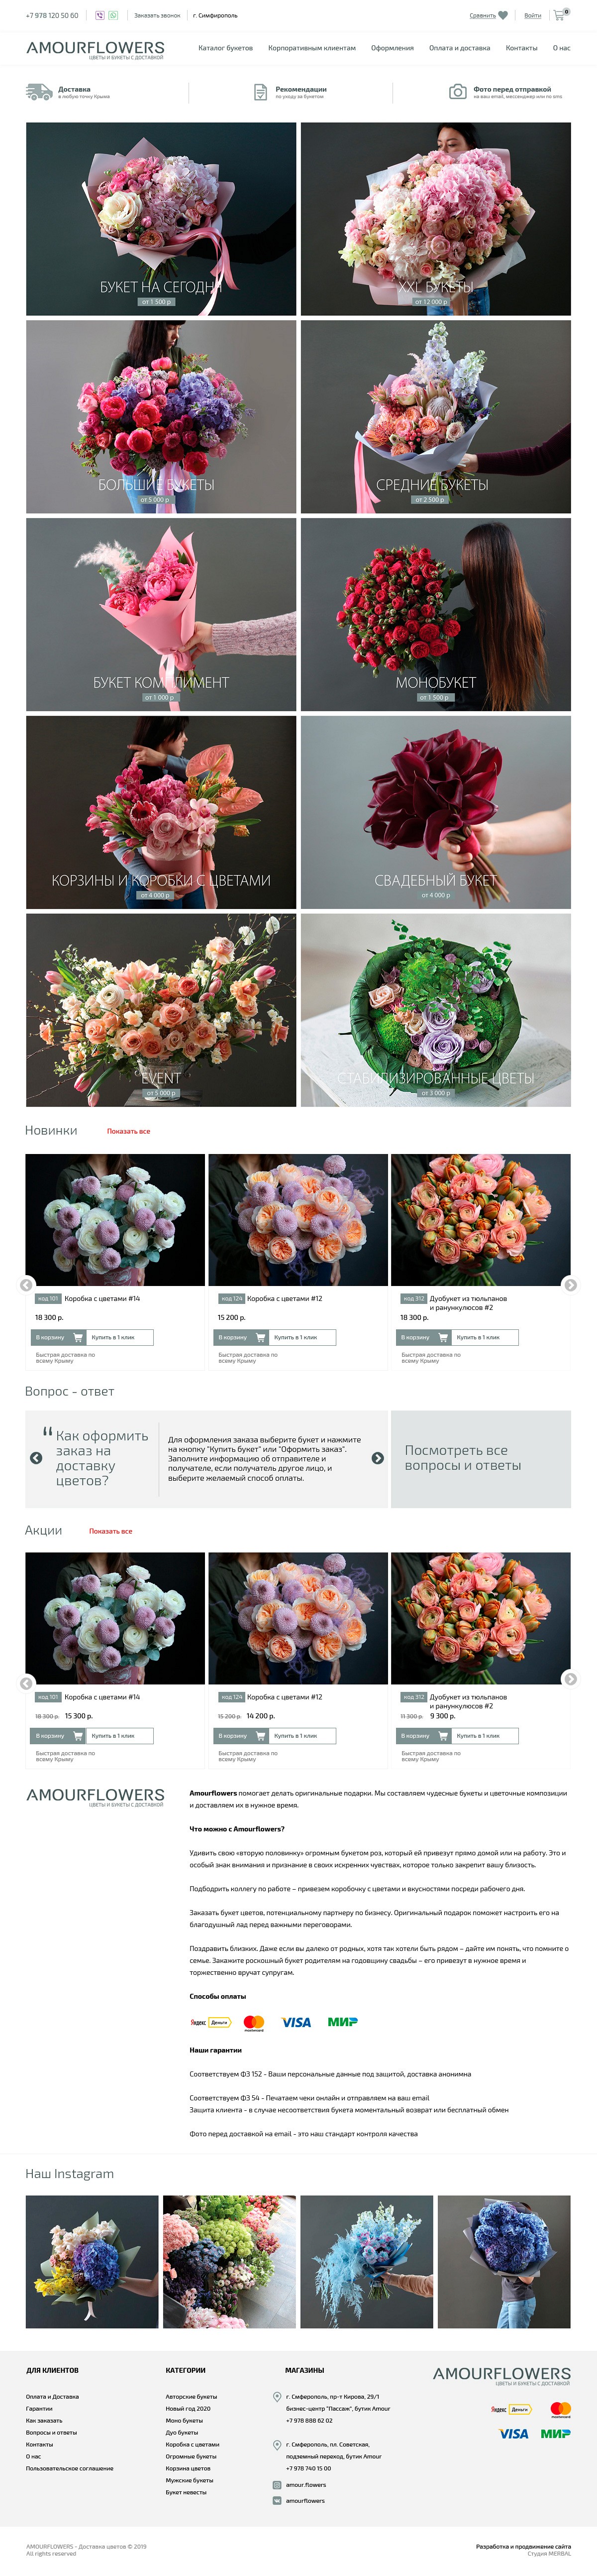Screen dimensions: 597x2576
Task: Click Купить в 1 клик for Дуобукет in Акции
Action: (486, 1736)
